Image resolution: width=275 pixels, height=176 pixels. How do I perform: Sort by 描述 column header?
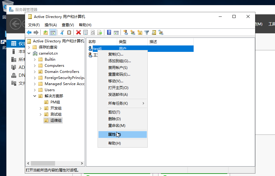click(170, 42)
